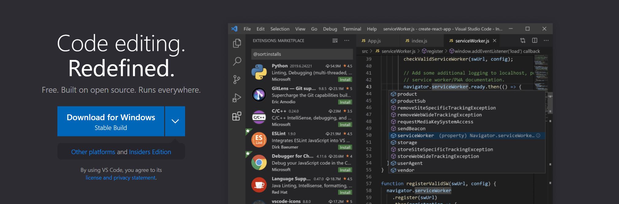Switch to the index.js tab
Screen dimensions: 619x204
[x=422, y=41]
